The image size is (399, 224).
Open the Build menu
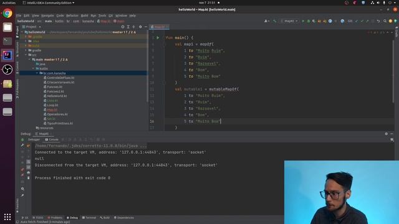click(85, 16)
